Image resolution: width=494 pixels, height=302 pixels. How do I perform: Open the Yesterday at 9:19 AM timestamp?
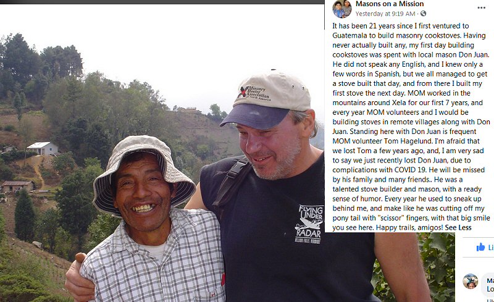(385, 14)
